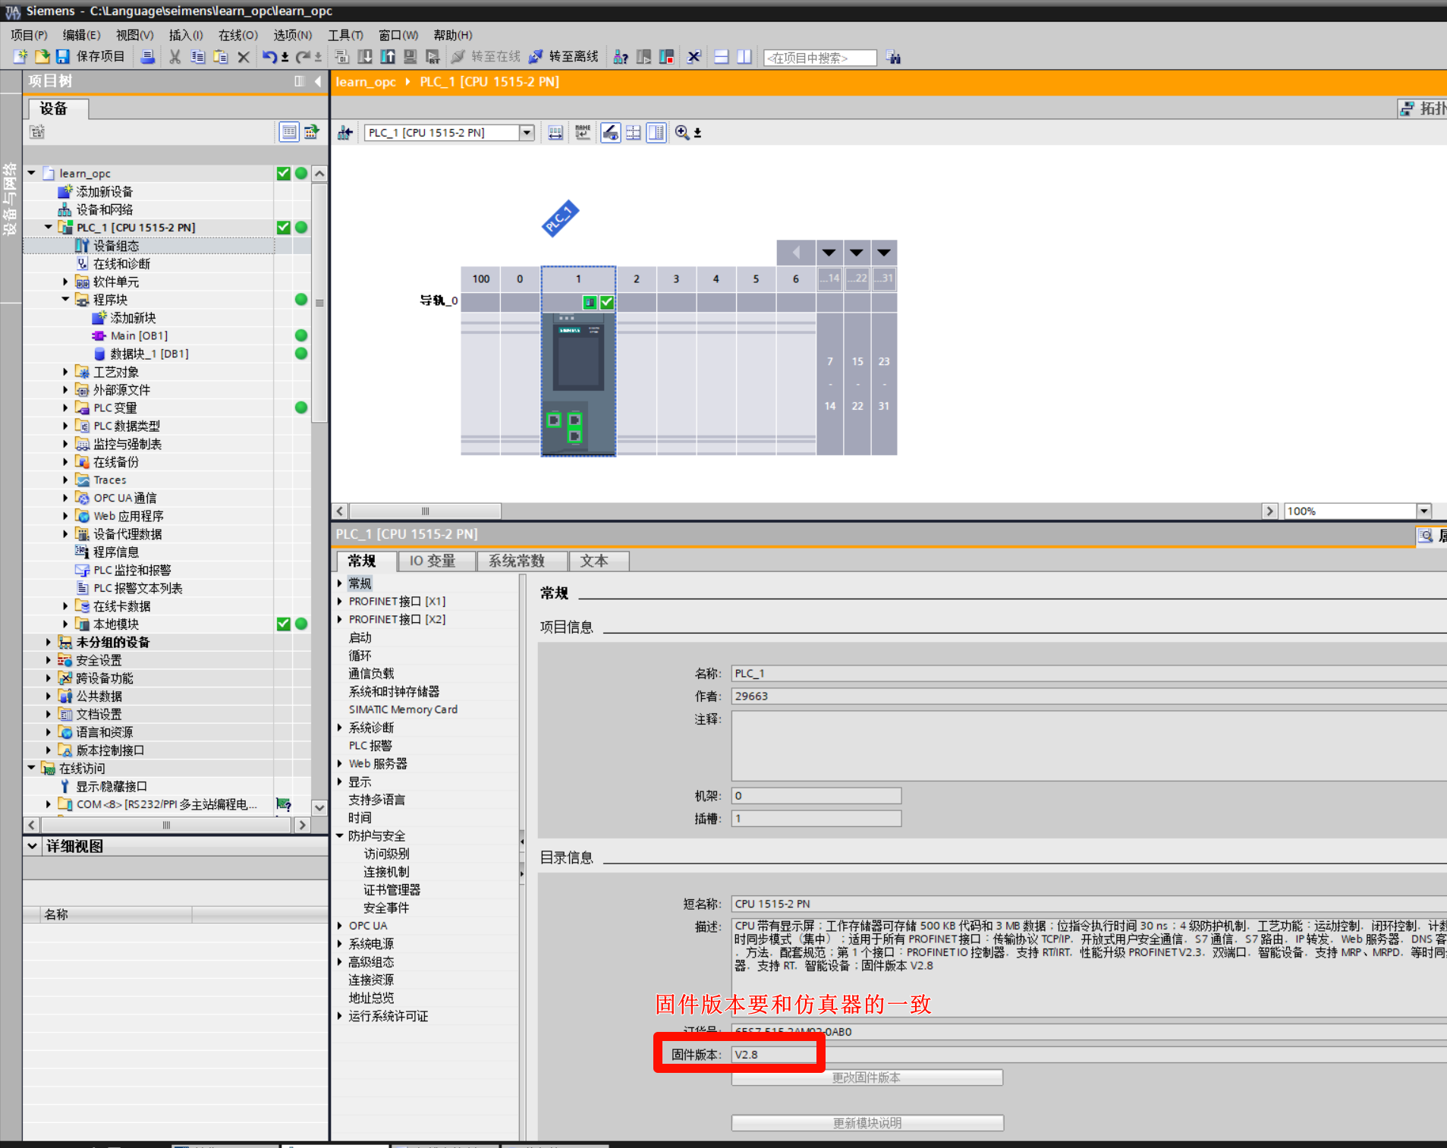This screenshot has height=1148, width=1447.
Task: Click 更改固件版本 button
Action: pyautogui.click(x=867, y=1077)
